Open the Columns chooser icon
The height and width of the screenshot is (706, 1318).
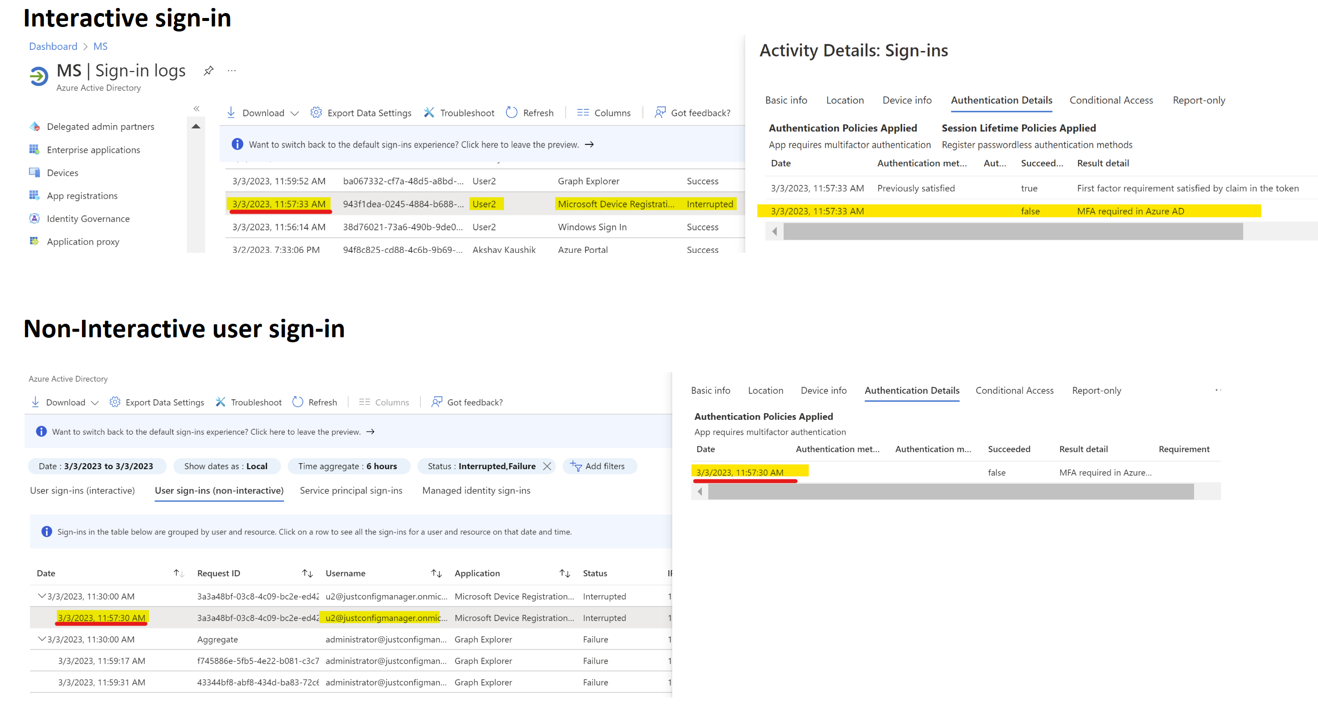click(583, 112)
